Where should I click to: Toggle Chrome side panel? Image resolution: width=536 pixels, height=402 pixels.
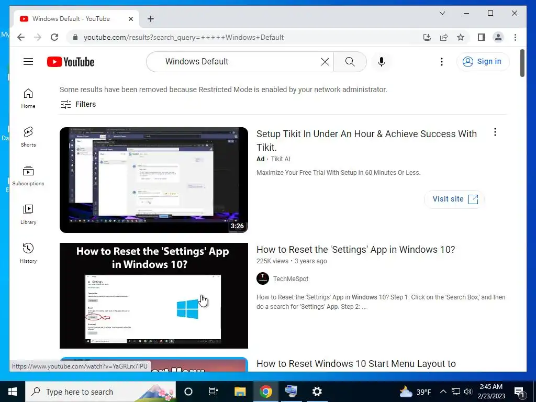click(482, 37)
